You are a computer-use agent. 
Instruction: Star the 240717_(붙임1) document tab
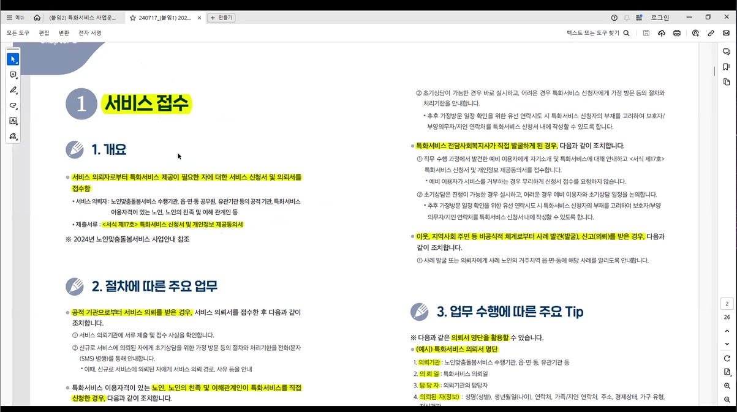(x=133, y=18)
